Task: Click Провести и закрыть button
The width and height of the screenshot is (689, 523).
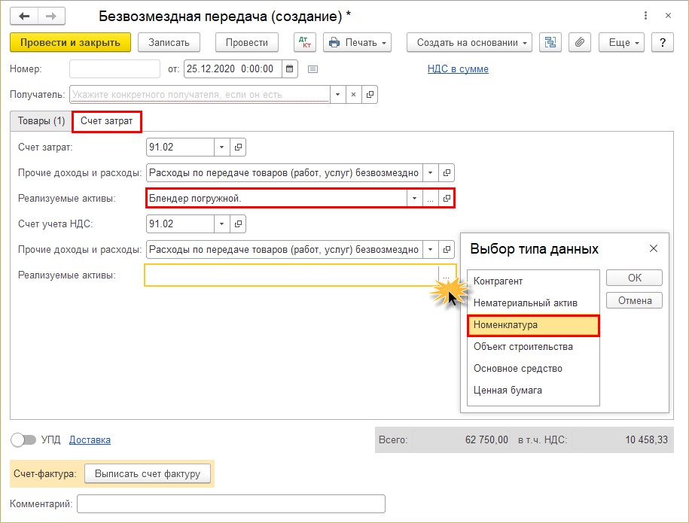Action: [x=70, y=43]
